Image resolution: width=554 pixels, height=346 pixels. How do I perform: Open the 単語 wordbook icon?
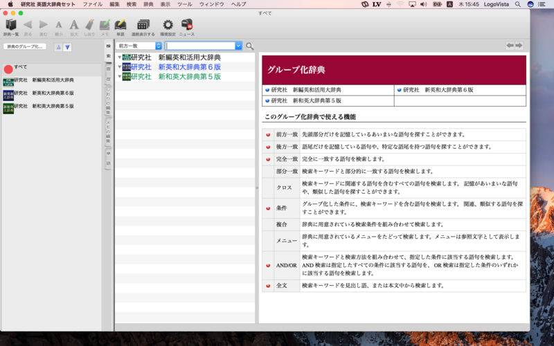click(x=120, y=27)
